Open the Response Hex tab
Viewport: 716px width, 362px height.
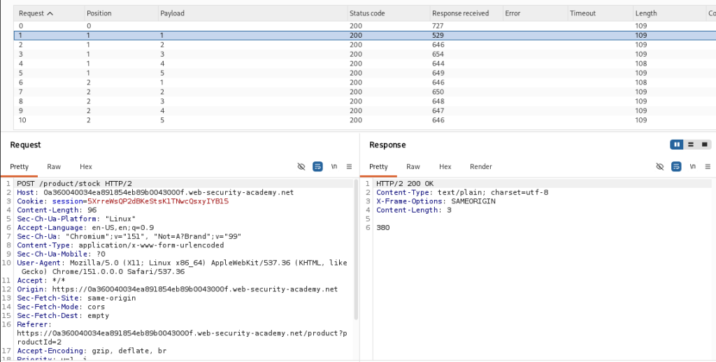pos(445,166)
